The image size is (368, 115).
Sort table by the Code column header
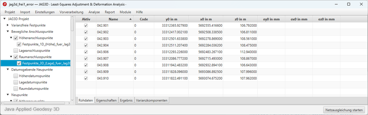[144, 19]
